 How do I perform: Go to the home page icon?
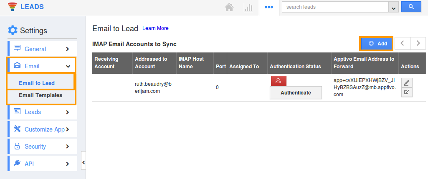[x=229, y=7]
